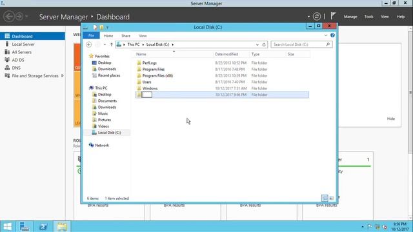Click Server Manager back arrow button
Viewport: 413px width, 232px height.
8,17
